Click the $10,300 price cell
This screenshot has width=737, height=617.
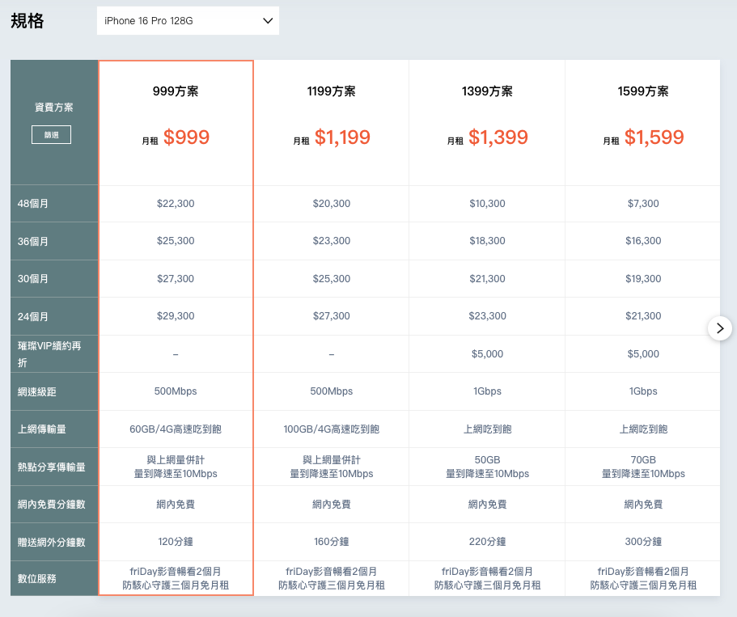487,204
